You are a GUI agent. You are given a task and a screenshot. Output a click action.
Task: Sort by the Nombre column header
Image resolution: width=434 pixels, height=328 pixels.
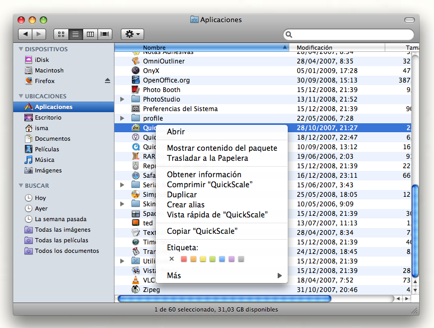(202, 48)
